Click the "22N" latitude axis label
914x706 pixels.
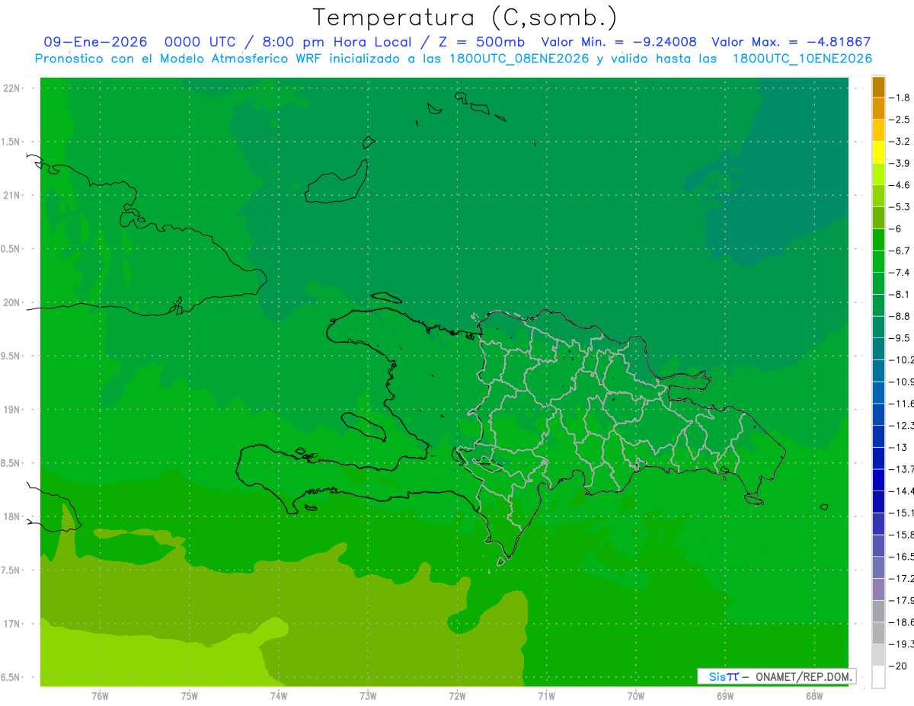(x=11, y=88)
